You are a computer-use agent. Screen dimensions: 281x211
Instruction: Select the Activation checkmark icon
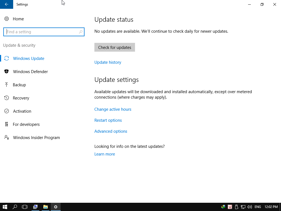coord(7,111)
